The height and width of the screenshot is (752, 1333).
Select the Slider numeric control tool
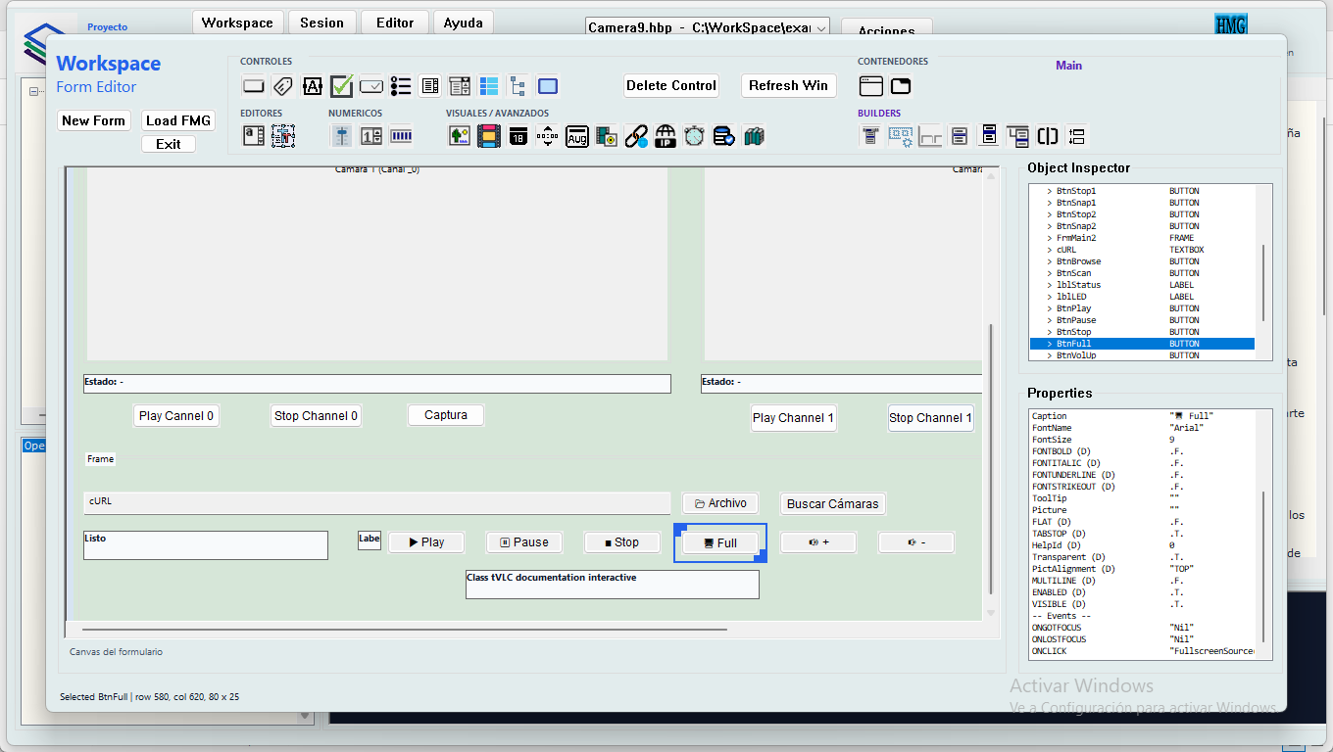point(342,136)
